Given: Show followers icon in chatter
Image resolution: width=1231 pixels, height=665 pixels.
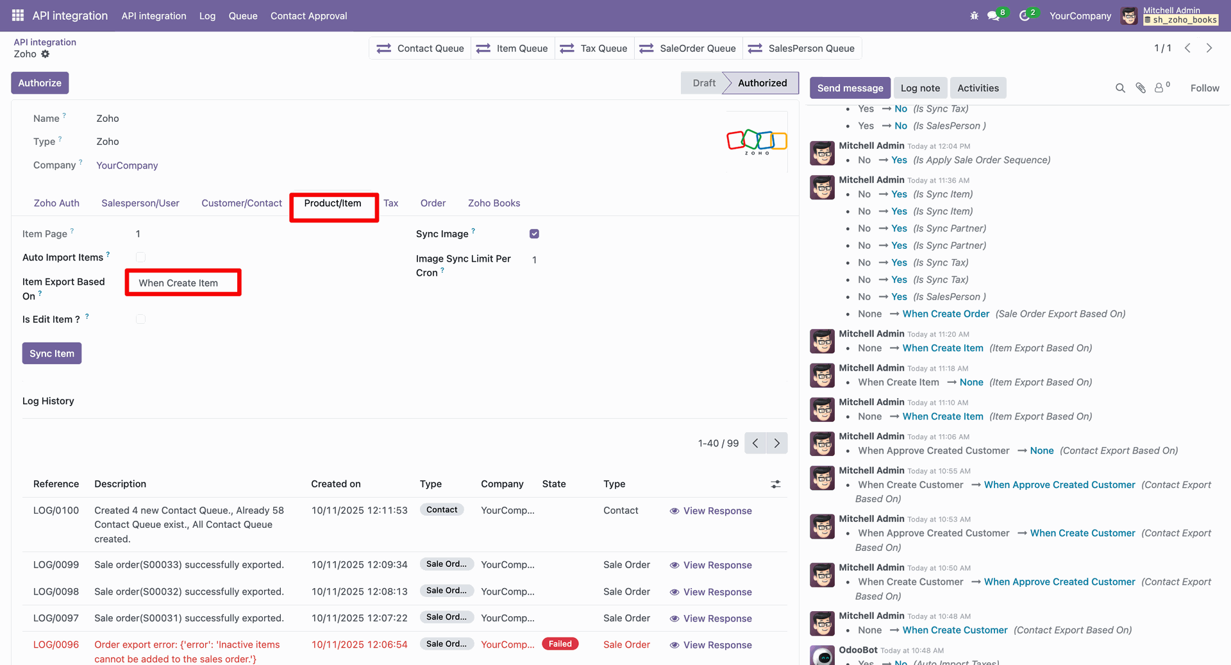Looking at the screenshot, I should coord(1162,87).
